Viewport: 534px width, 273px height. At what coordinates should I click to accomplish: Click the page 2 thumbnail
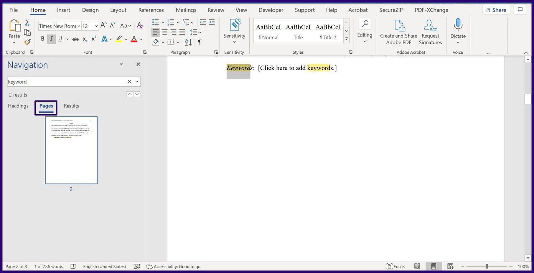pos(71,150)
